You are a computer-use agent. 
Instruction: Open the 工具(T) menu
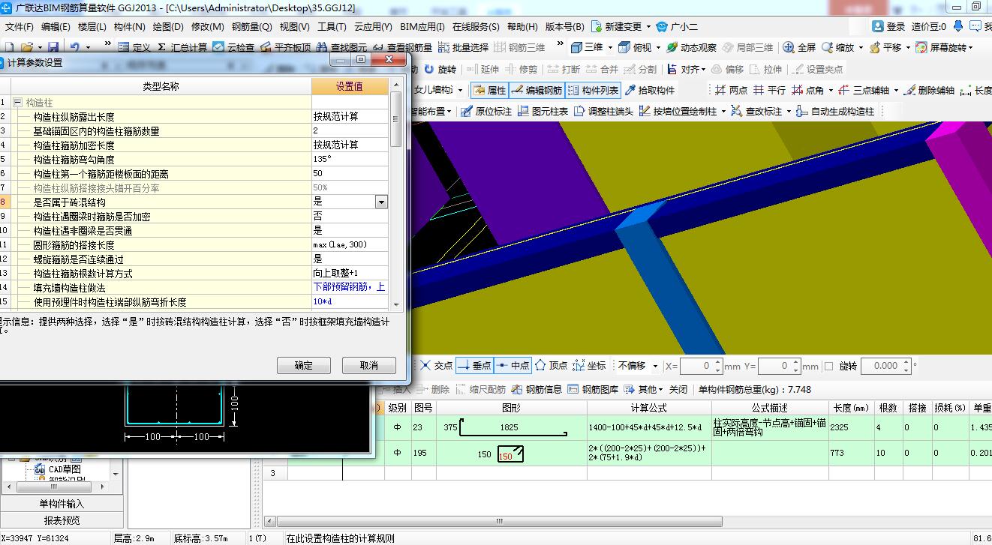tap(332, 26)
